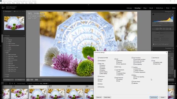Expand the Curve preset group
Viewport: 177px width, 99px height.
5,75
